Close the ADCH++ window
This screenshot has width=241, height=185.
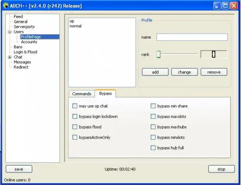234,6
